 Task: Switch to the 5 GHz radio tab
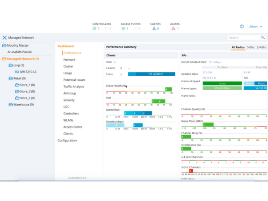tap(251, 47)
